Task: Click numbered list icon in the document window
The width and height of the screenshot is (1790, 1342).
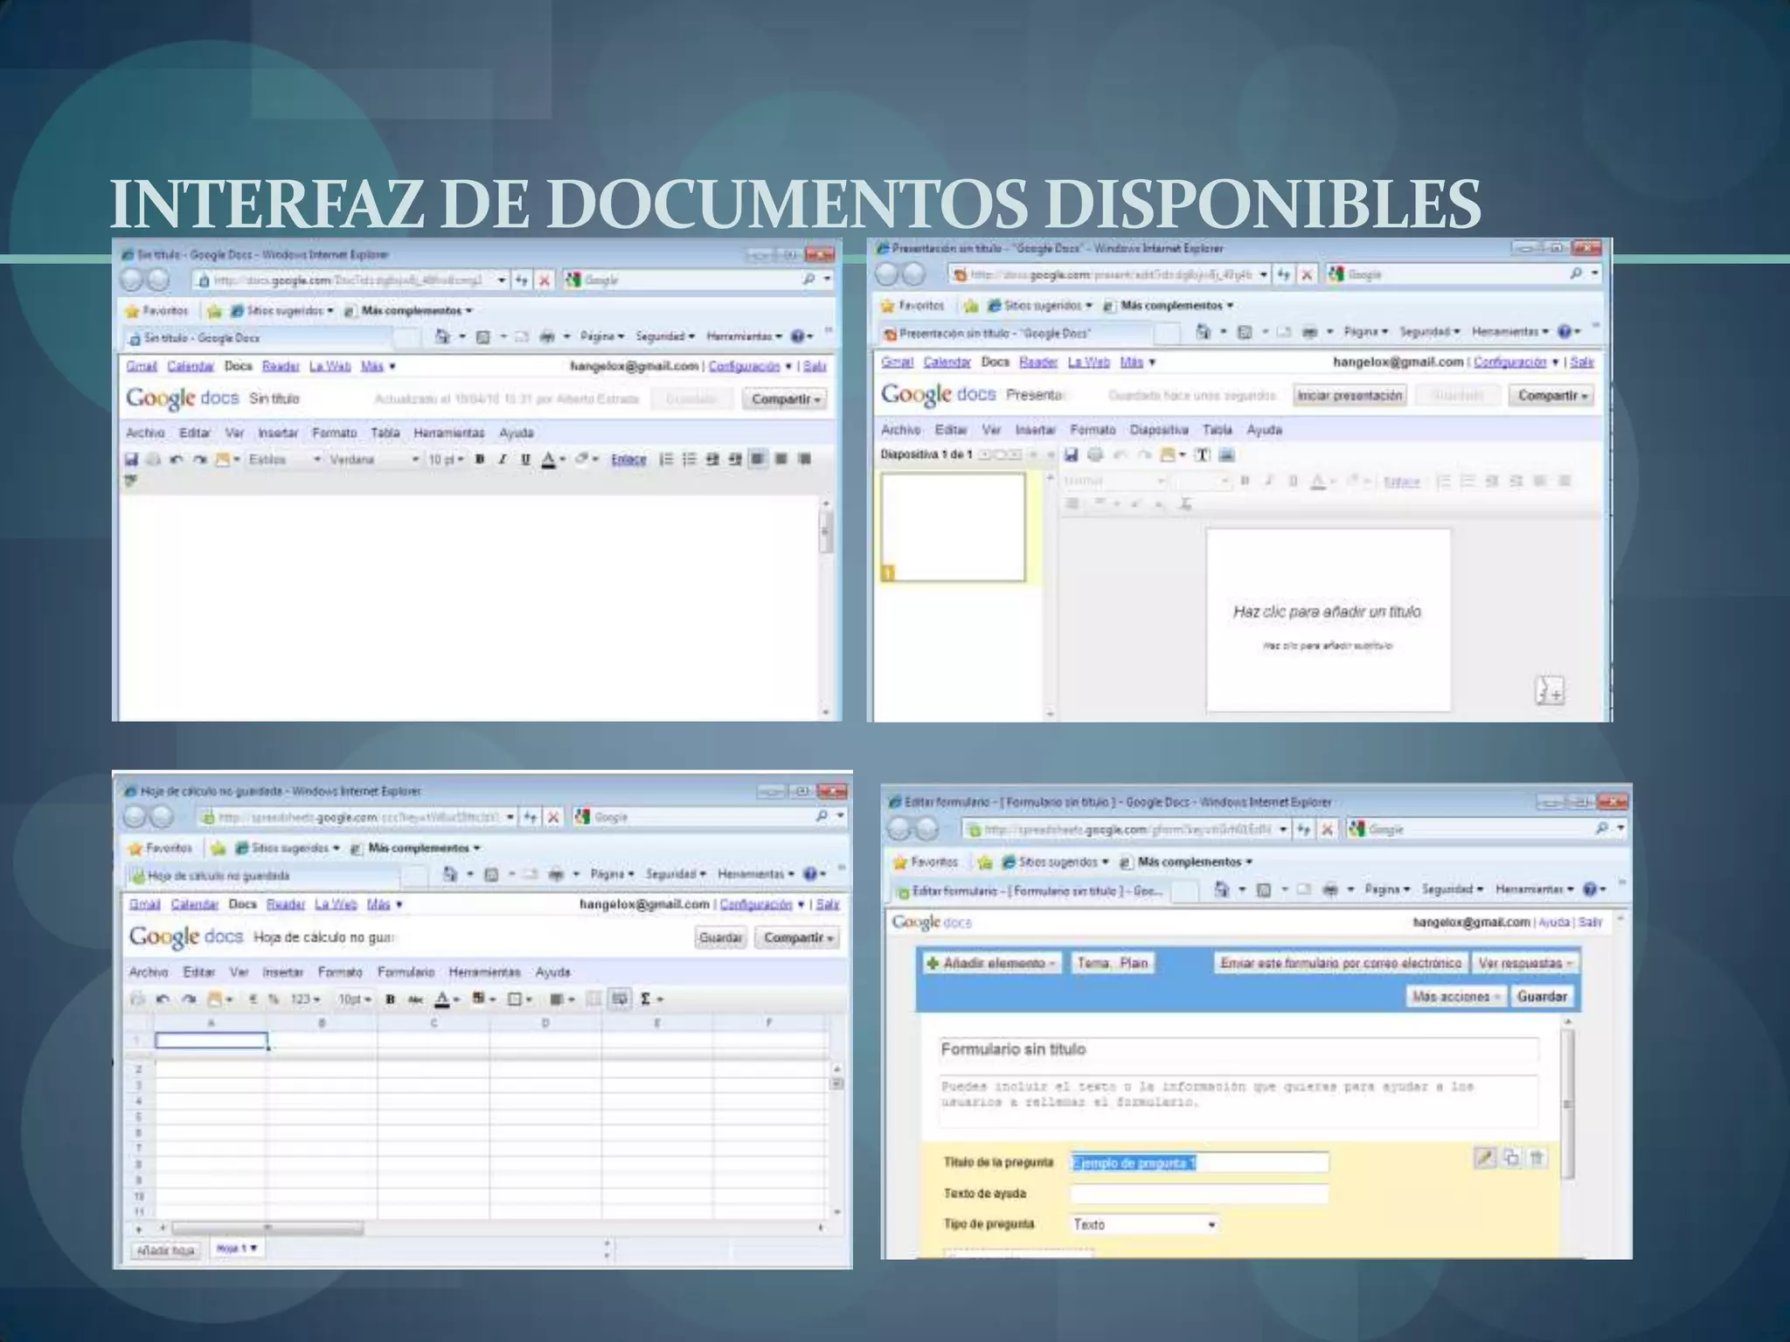Action: 666,460
